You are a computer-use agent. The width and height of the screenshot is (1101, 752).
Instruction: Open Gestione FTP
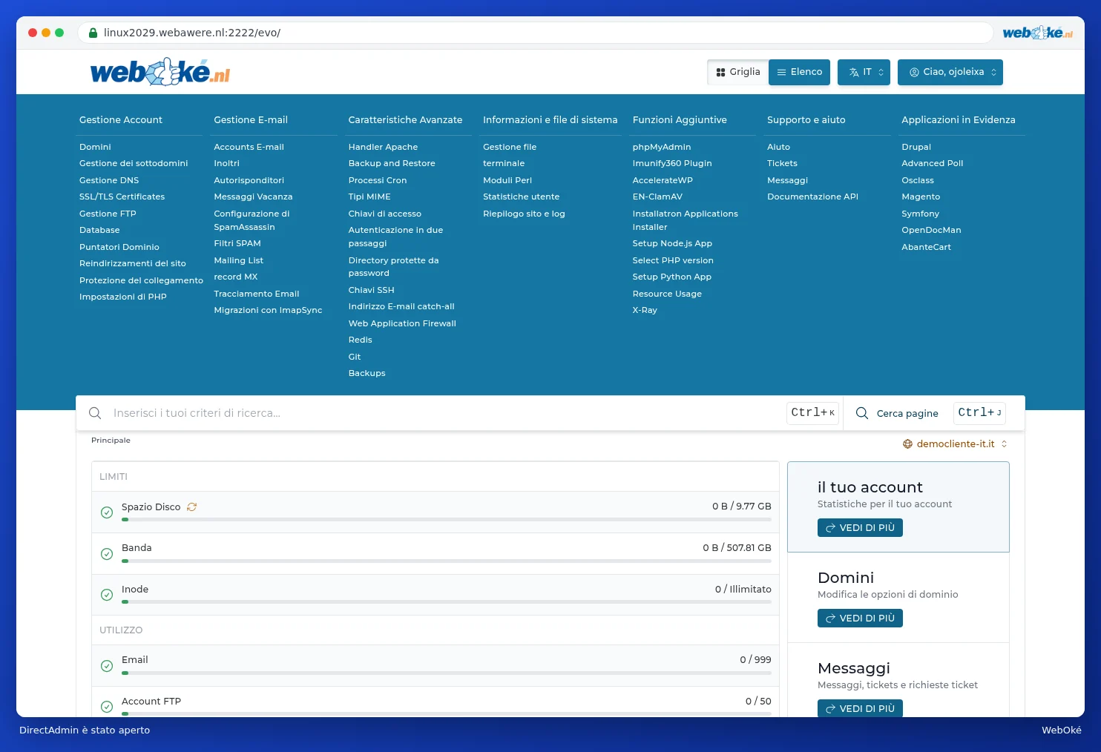pyautogui.click(x=108, y=214)
